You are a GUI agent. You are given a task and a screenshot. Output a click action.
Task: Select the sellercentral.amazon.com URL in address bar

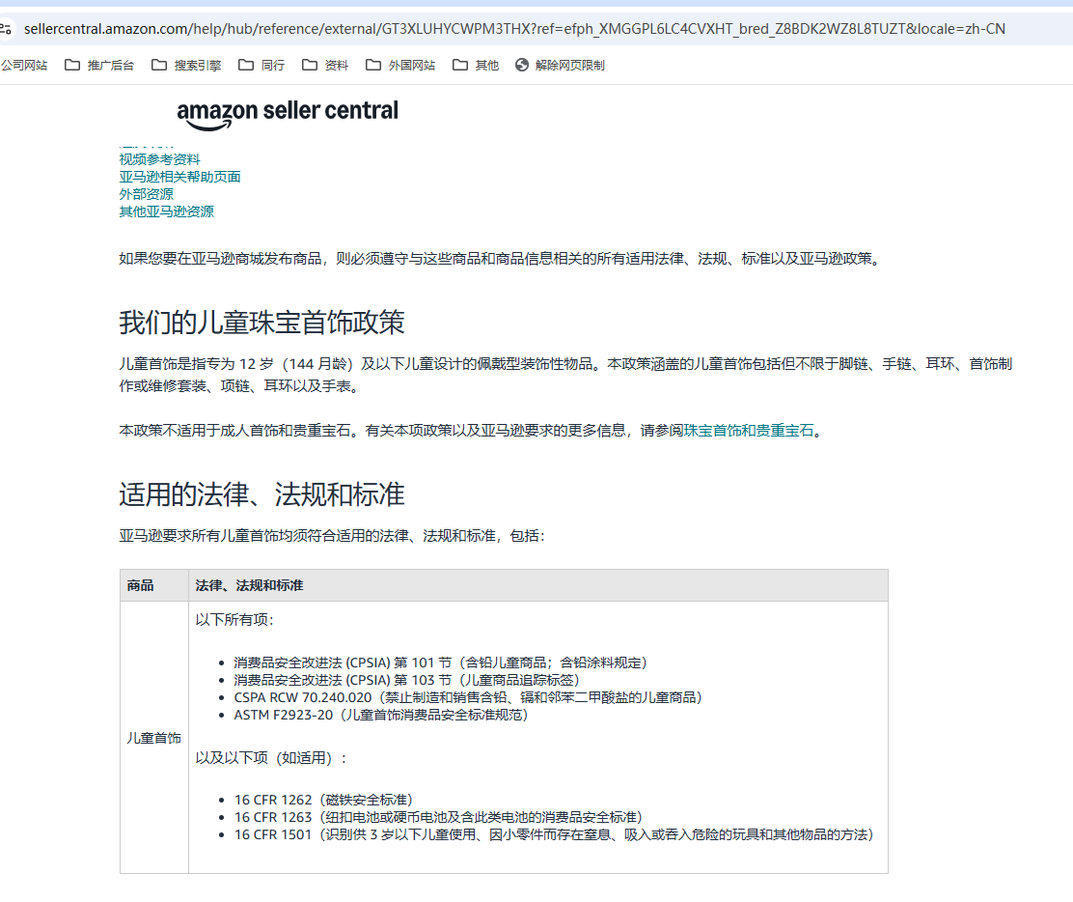click(x=514, y=29)
